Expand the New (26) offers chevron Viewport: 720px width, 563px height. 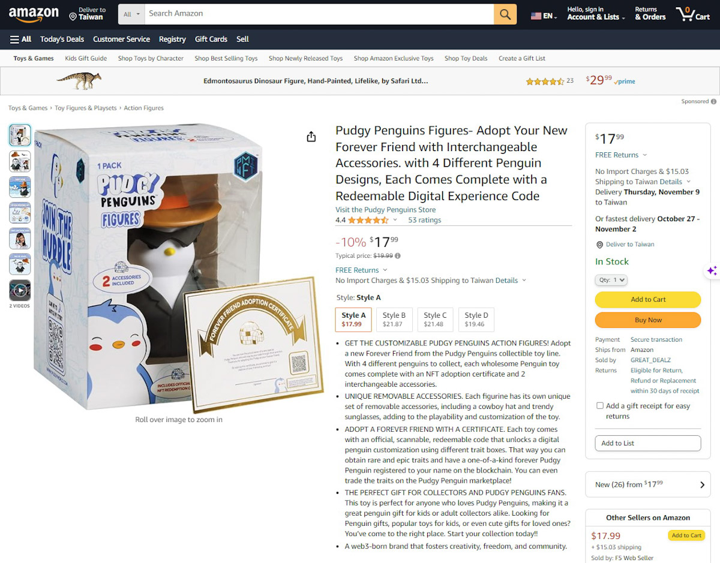click(702, 485)
